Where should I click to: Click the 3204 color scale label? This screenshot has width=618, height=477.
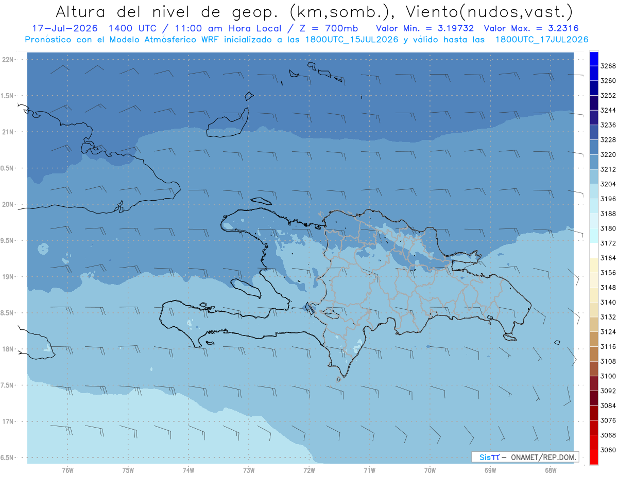[608, 184]
